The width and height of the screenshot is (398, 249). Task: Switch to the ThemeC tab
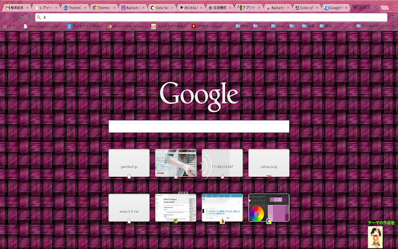(x=75, y=8)
